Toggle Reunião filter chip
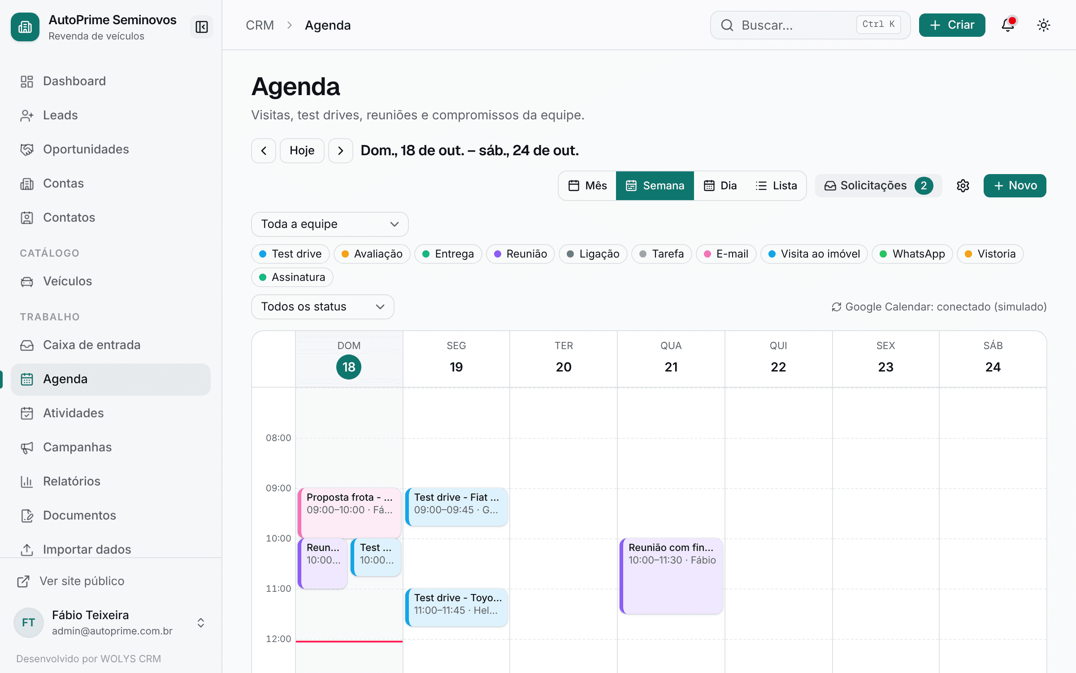 pos(521,254)
